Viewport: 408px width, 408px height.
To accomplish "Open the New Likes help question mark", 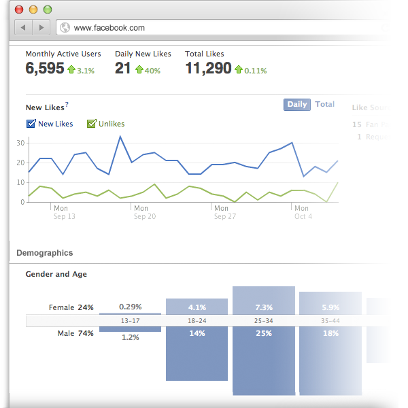I will 67,104.
